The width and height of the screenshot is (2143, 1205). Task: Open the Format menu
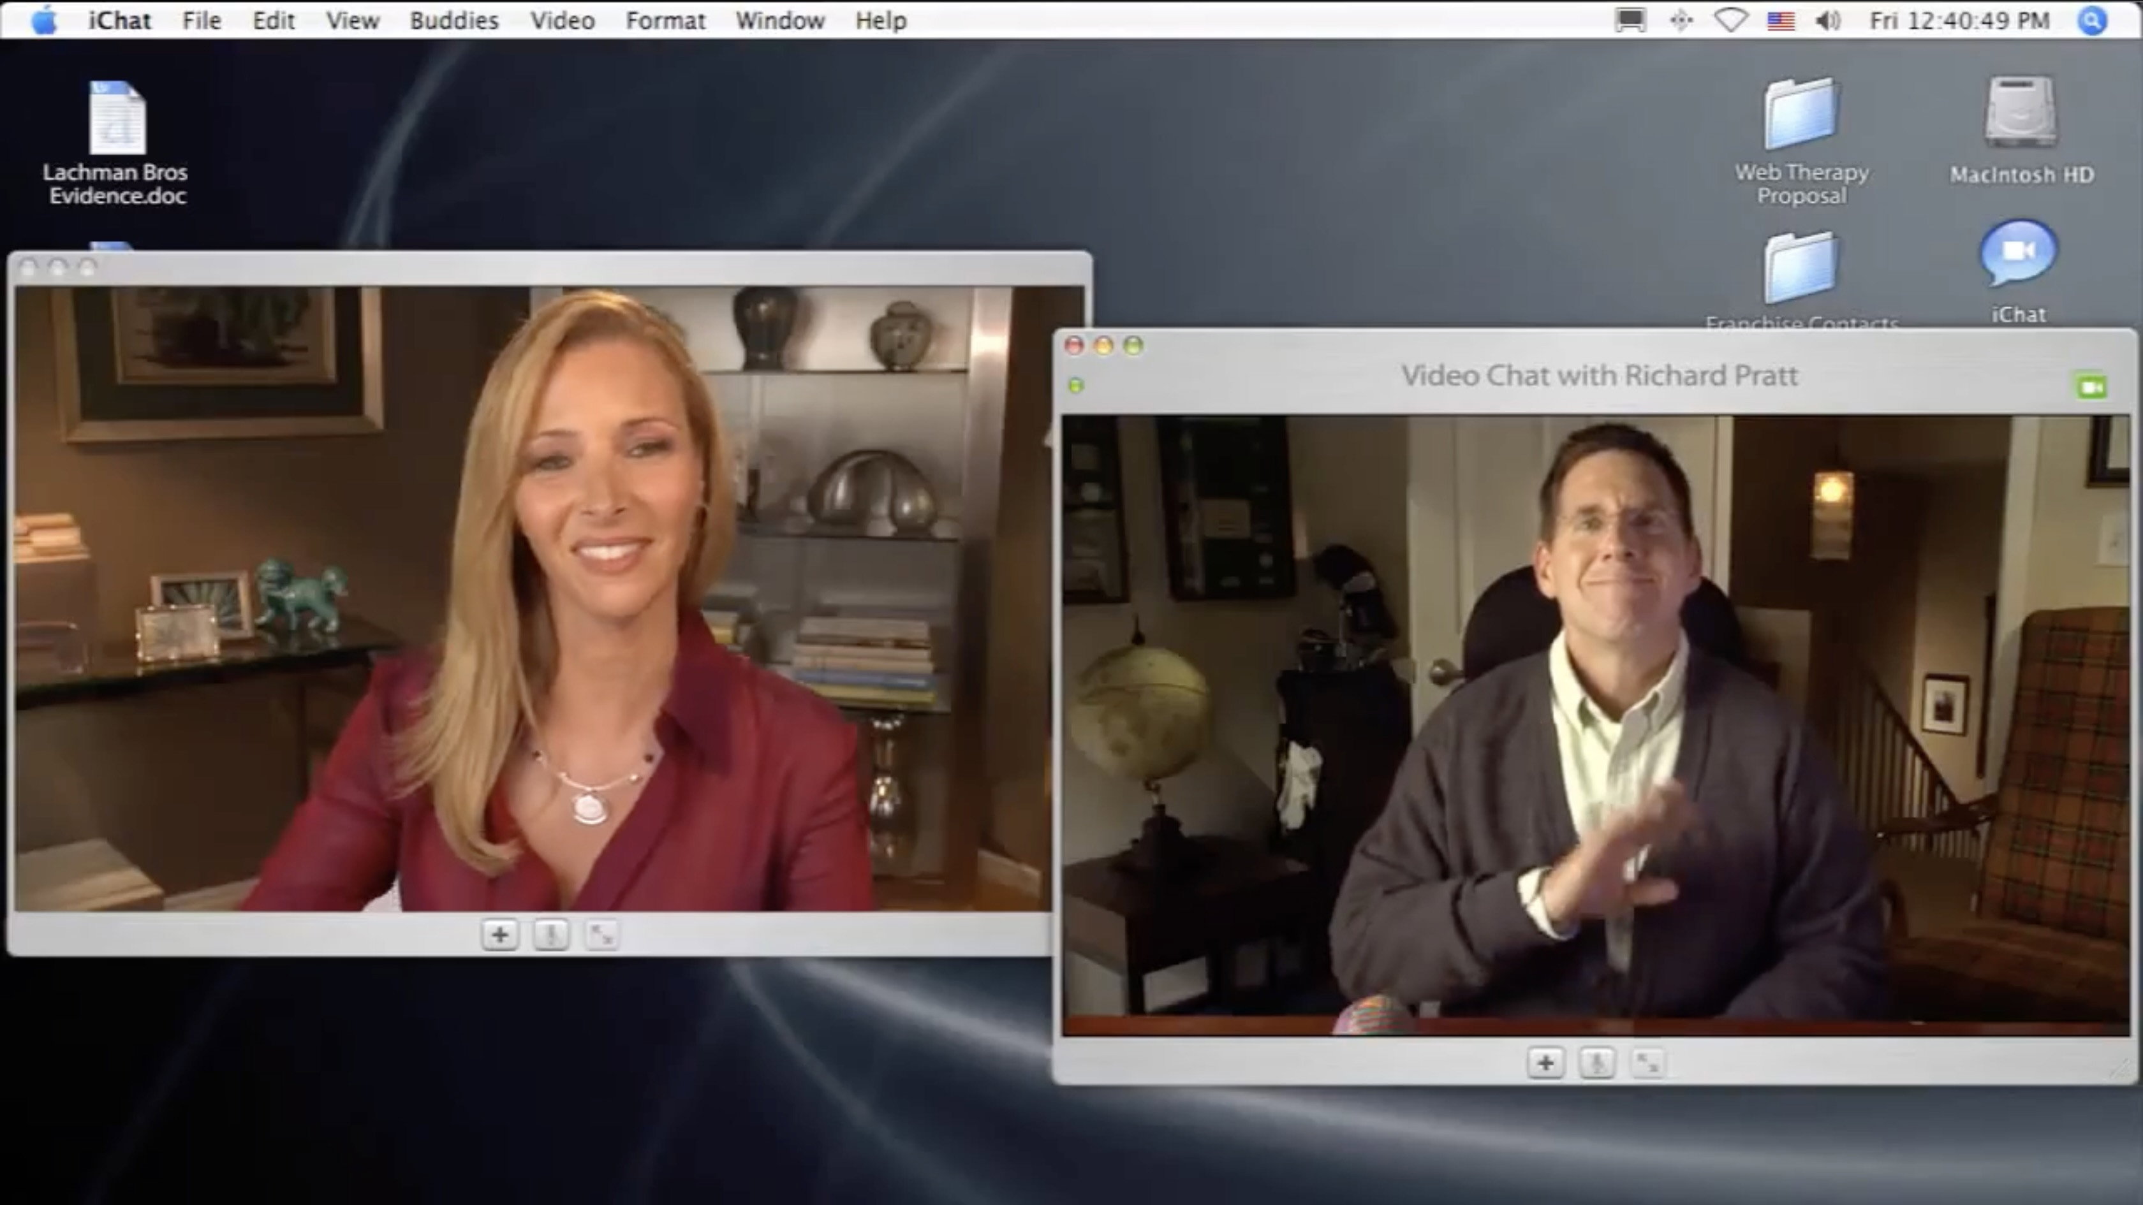pyautogui.click(x=665, y=20)
